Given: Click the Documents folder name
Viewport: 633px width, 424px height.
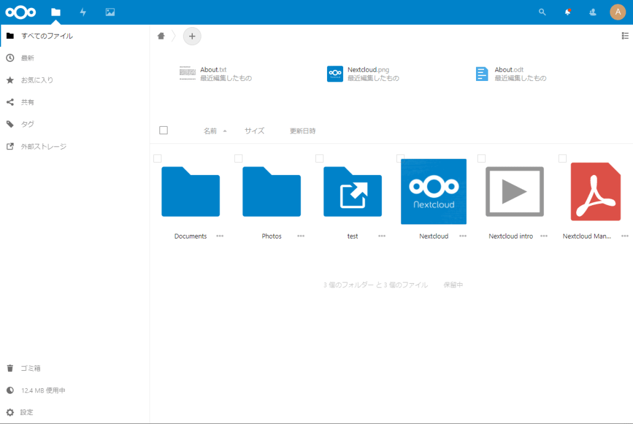Looking at the screenshot, I should tap(190, 236).
